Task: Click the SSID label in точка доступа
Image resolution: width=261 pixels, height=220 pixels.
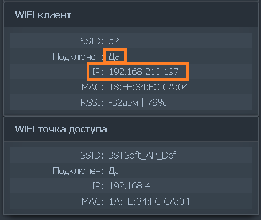Action: point(92,155)
